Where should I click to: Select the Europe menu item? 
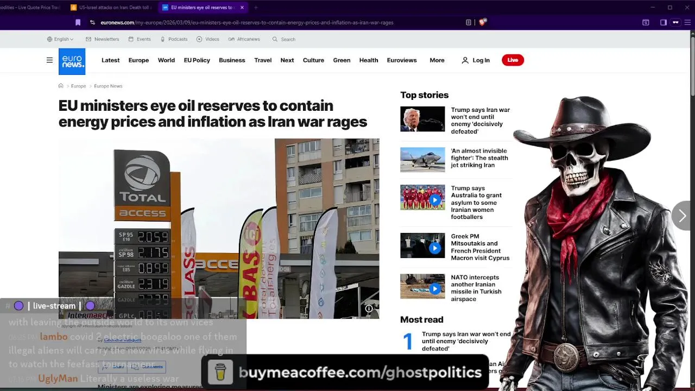[x=138, y=60]
